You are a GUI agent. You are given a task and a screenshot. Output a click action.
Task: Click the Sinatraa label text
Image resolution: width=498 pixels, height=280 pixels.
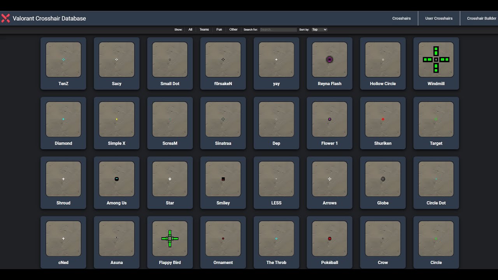223,143
